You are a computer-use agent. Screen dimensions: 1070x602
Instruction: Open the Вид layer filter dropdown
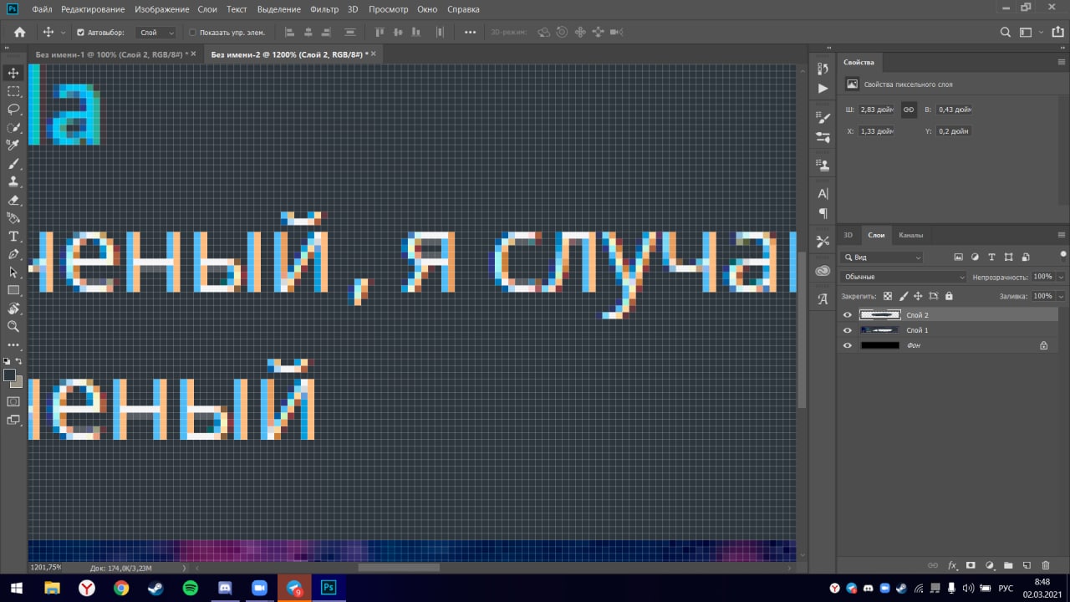click(x=882, y=258)
